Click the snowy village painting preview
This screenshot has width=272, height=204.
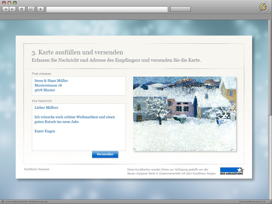point(184,114)
